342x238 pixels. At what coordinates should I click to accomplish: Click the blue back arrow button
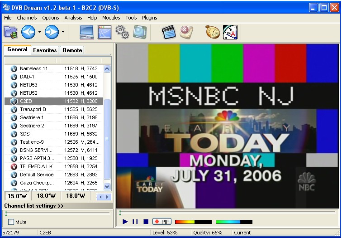[x=28, y=32]
